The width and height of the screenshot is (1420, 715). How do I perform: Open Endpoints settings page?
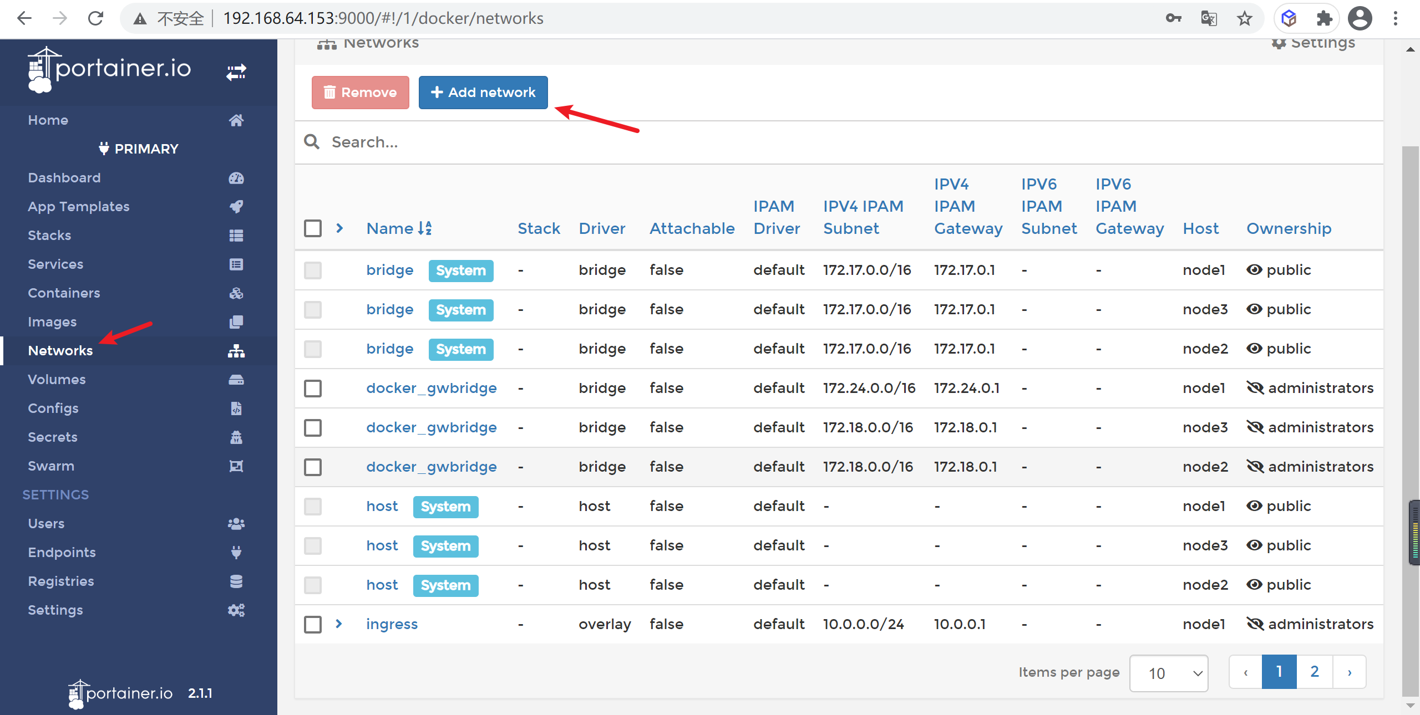tap(62, 551)
